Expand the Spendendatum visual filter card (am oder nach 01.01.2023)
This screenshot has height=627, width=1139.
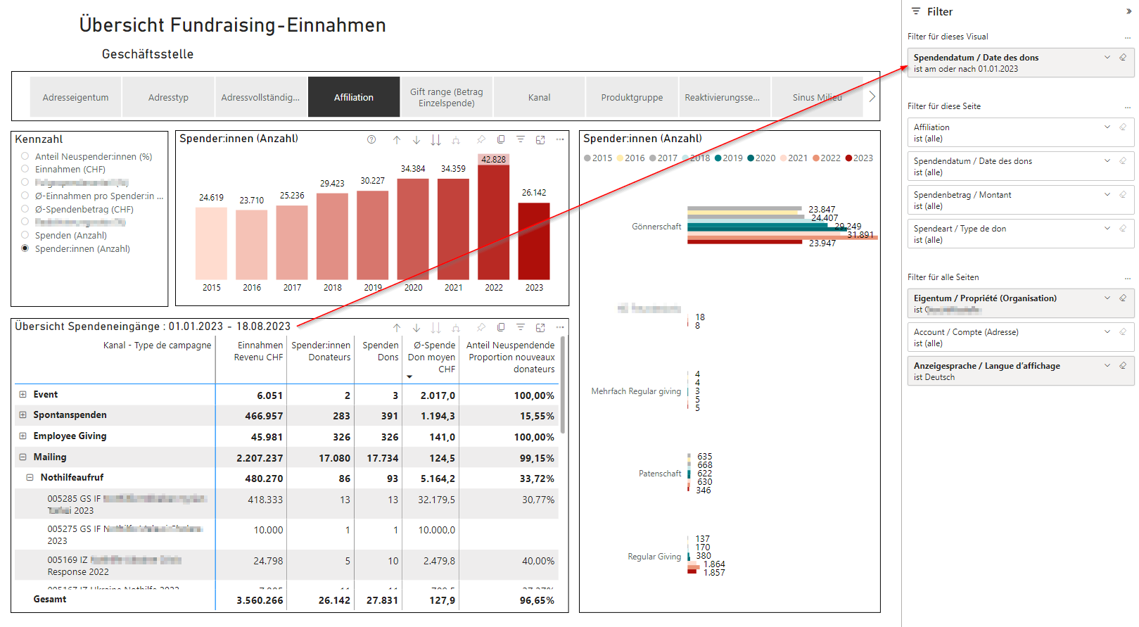click(x=1107, y=58)
